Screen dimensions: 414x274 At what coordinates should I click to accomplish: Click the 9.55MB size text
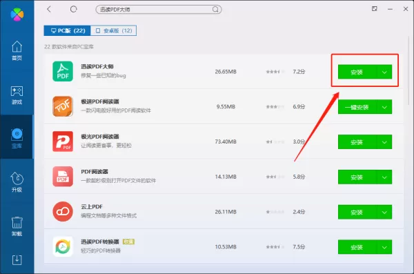pyautogui.click(x=226, y=106)
